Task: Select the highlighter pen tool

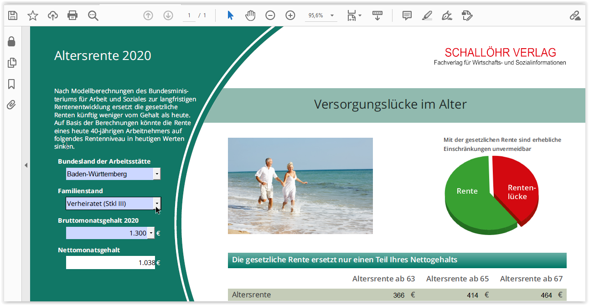Action: (427, 15)
